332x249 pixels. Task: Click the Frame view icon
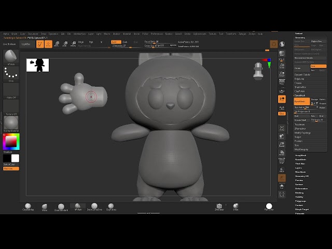coord(282,128)
